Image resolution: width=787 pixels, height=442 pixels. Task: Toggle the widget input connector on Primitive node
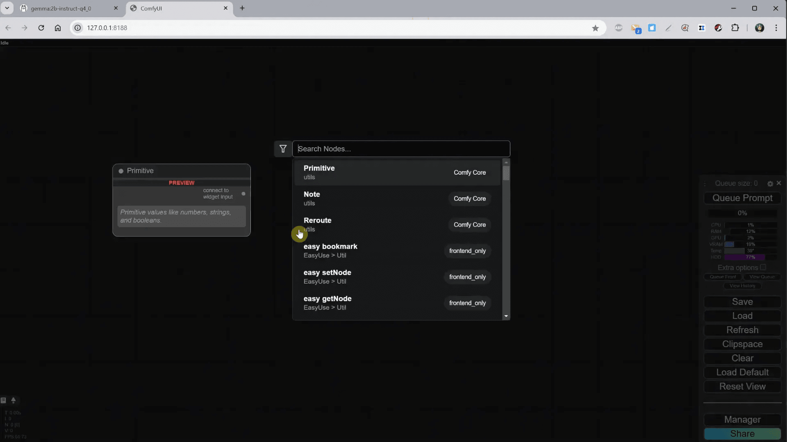[243, 194]
